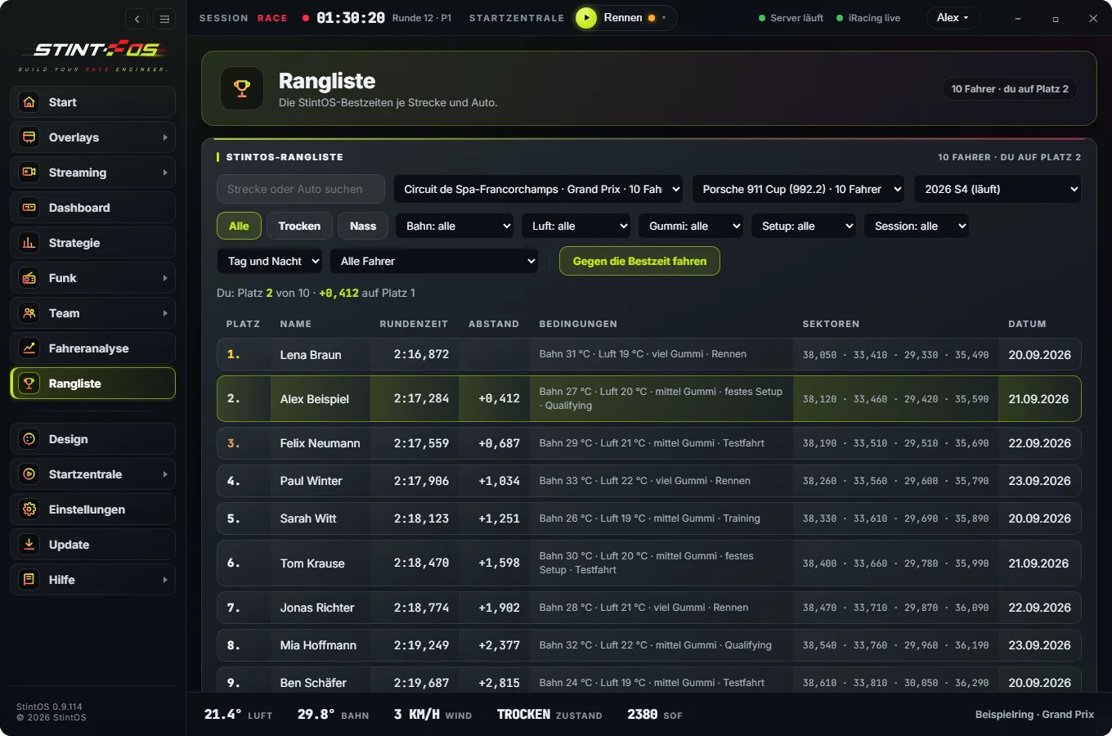Click the 10 Fahrer · du auf Platz 2 badge
Image resolution: width=1112 pixels, height=736 pixels.
1010,89
